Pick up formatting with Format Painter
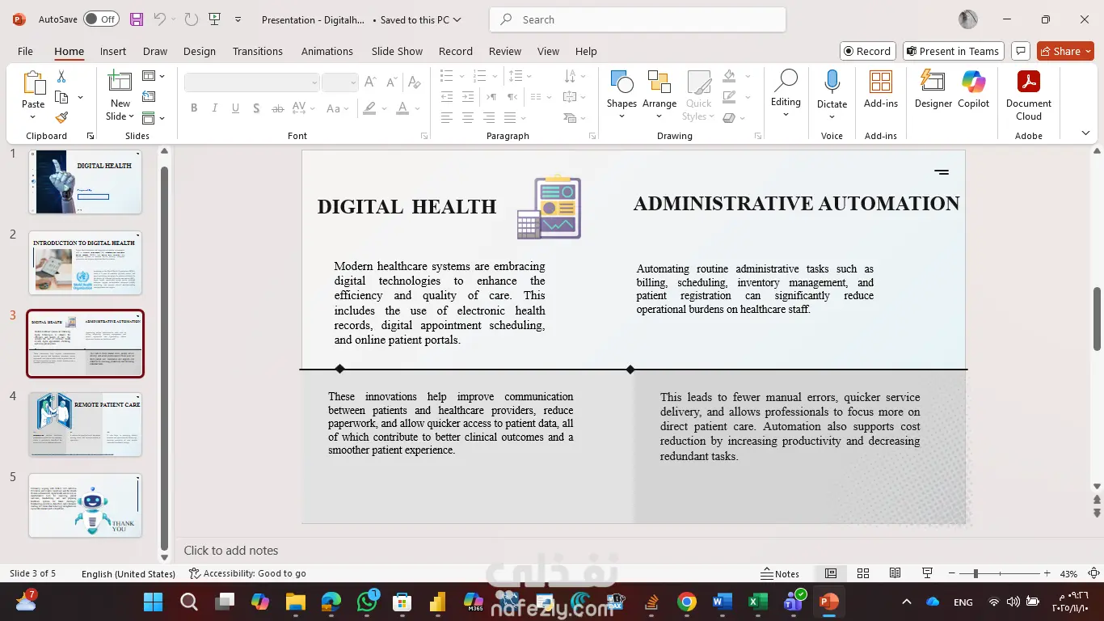Image resolution: width=1104 pixels, height=621 pixels. pyautogui.click(x=61, y=117)
